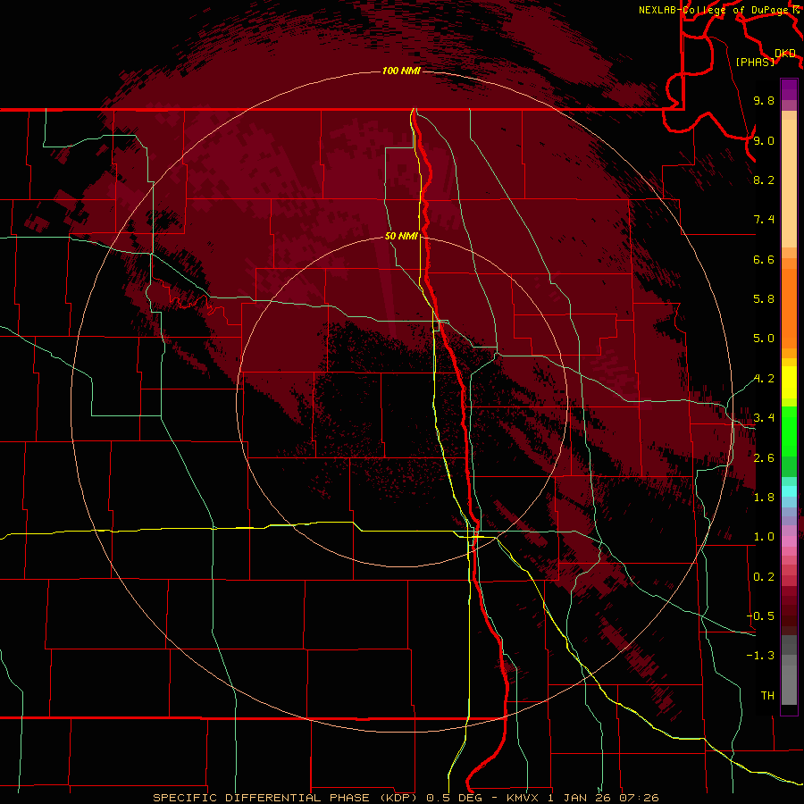The height and width of the screenshot is (804, 804).
Task: Select the 100 NMI range ring label
Action: point(401,71)
